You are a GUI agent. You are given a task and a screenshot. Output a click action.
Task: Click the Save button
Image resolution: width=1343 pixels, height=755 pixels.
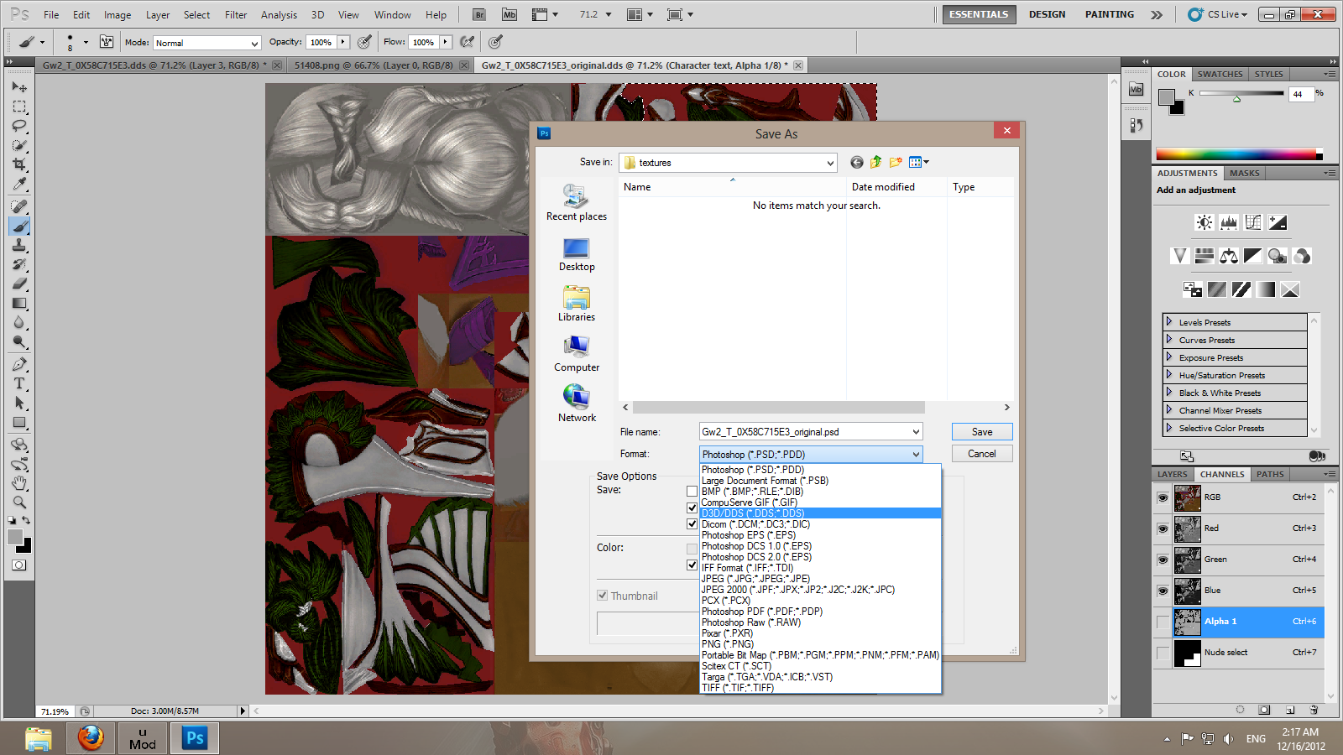[982, 432]
